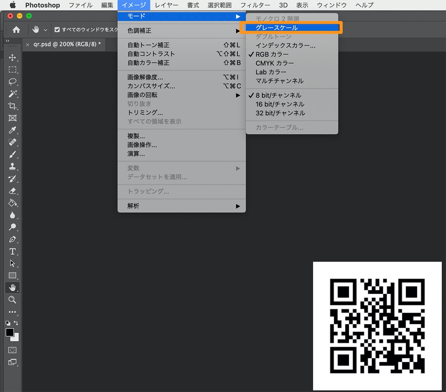Select the Eyedropper tool
The height and width of the screenshot is (392, 446).
[x=12, y=130]
